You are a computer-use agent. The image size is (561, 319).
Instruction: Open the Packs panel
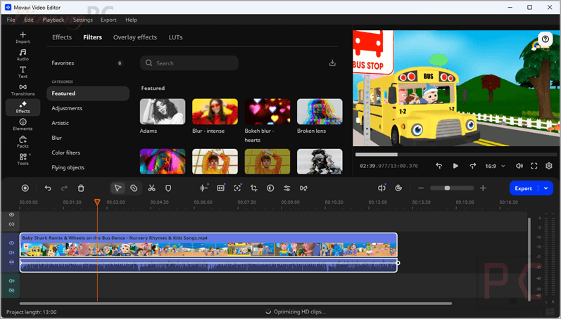[x=23, y=142]
